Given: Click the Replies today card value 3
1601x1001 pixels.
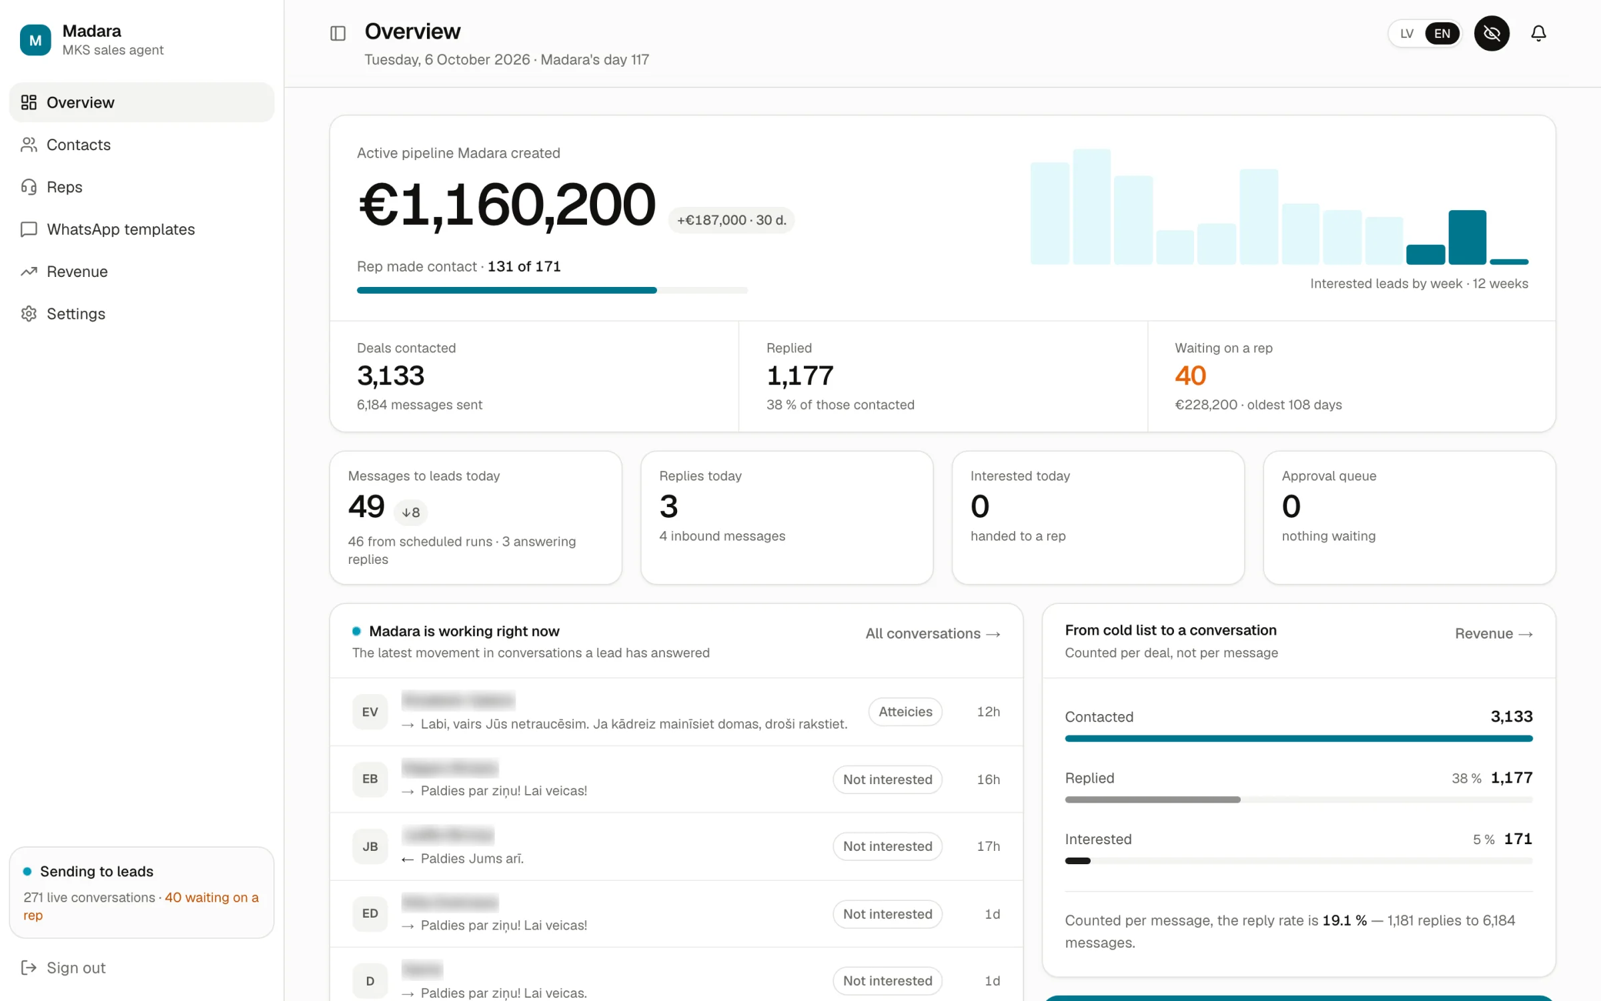Looking at the screenshot, I should tap(668, 507).
